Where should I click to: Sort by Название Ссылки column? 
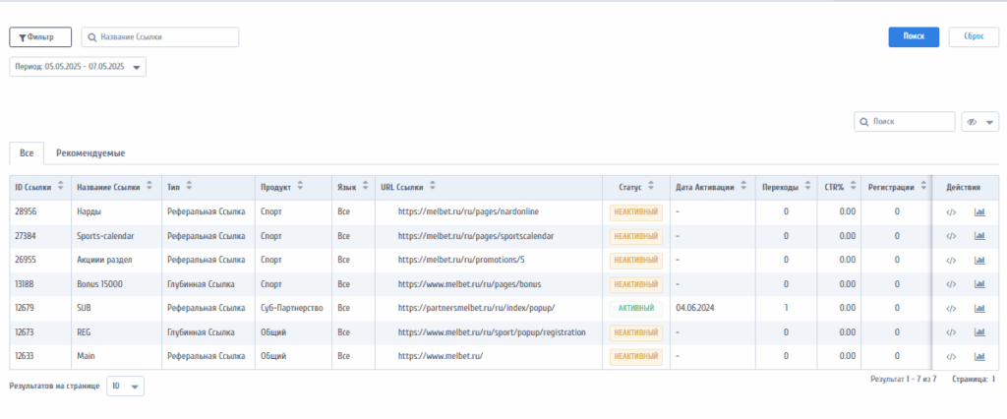149,187
